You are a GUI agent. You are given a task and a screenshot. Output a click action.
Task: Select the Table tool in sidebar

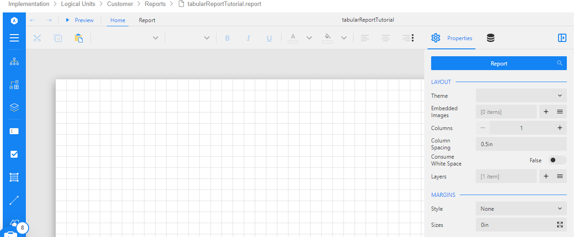[x=14, y=177]
